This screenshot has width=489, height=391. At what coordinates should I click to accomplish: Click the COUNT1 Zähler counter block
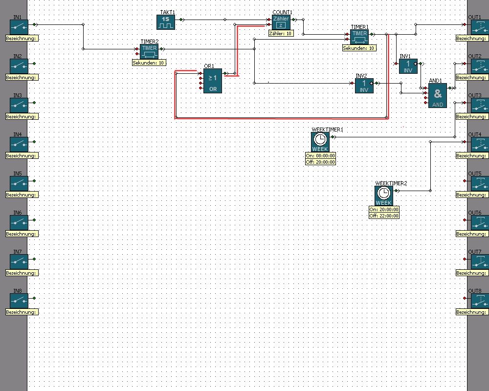281,22
